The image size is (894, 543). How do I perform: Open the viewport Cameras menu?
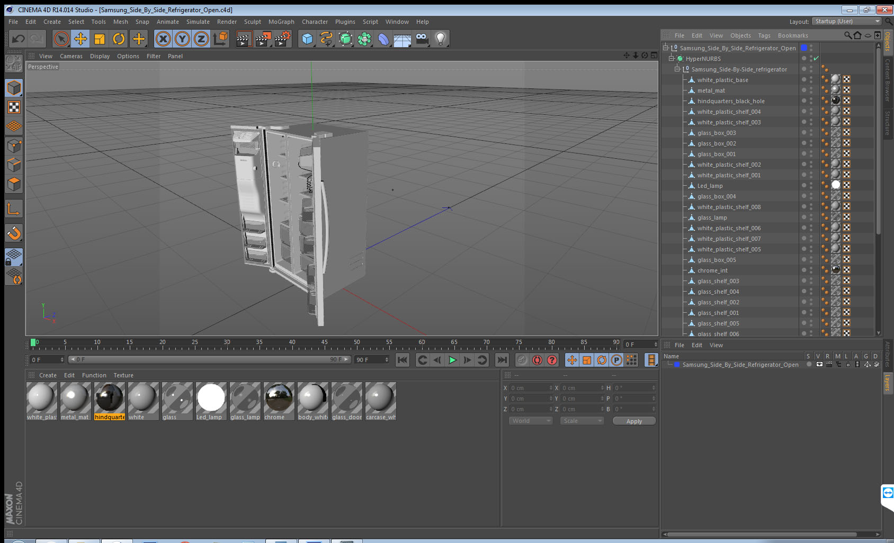(71, 56)
